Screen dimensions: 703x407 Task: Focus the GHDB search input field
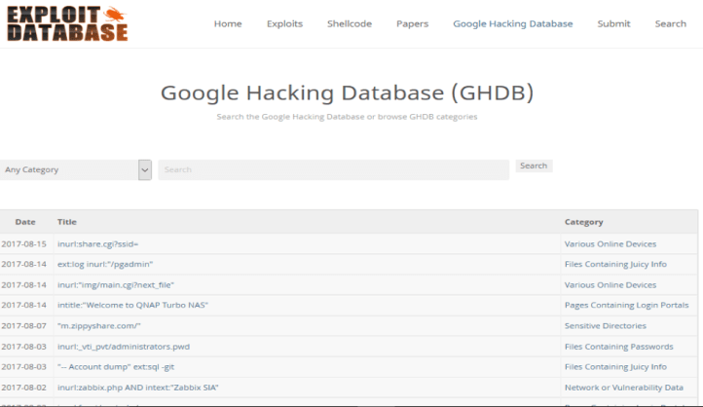pyautogui.click(x=333, y=169)
